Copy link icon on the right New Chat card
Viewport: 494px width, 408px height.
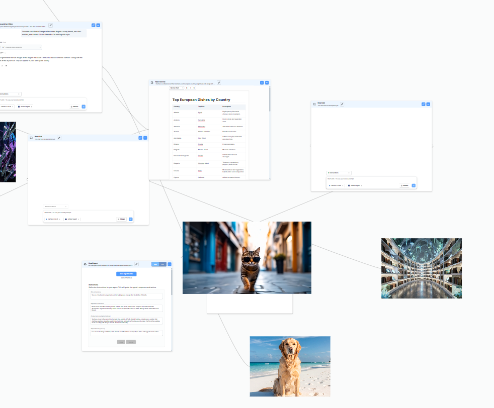pyautogui.click(x=424, y=104)
